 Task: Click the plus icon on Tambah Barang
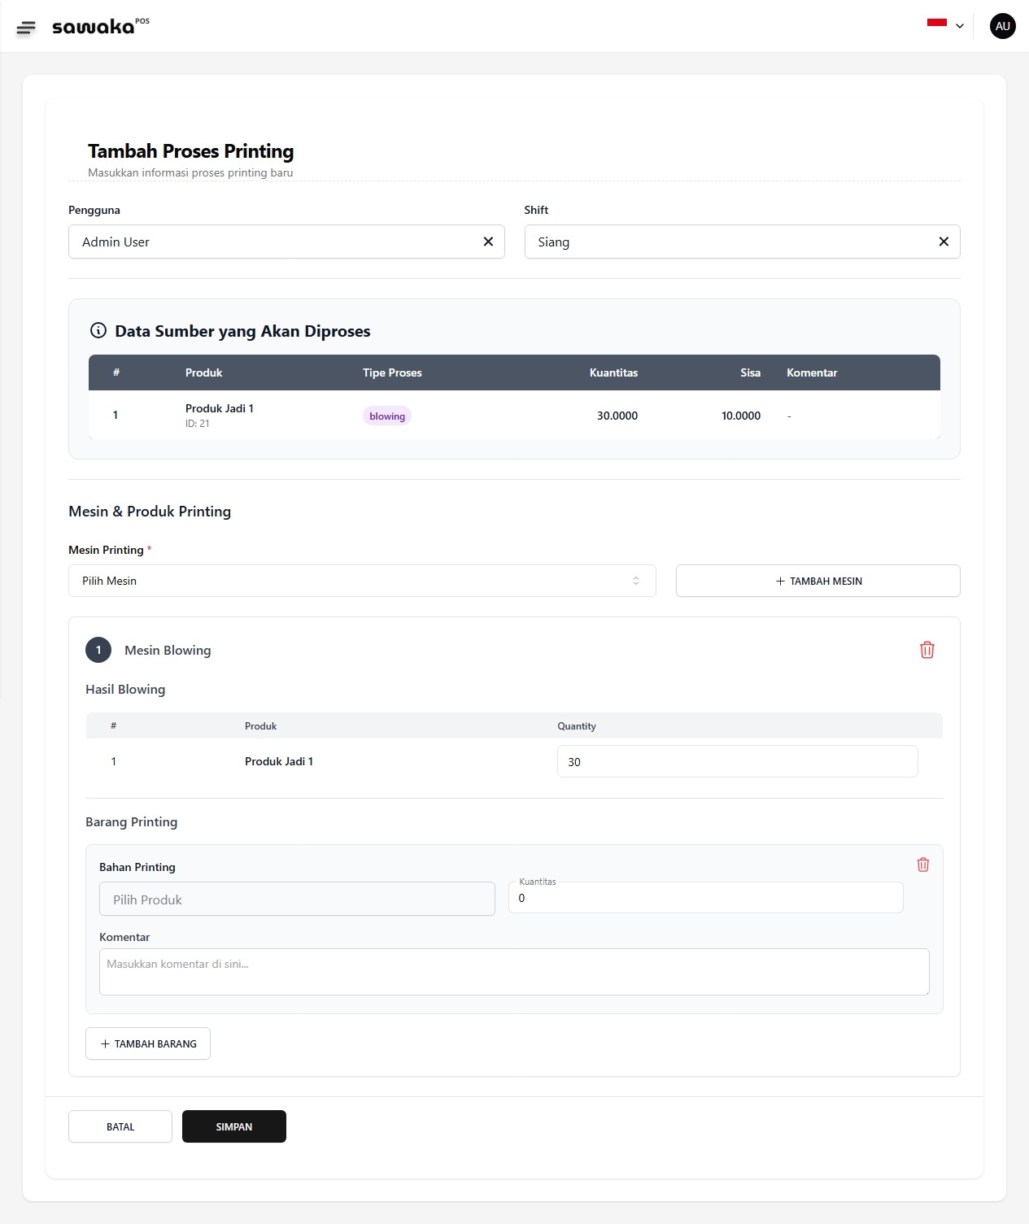104,1043
